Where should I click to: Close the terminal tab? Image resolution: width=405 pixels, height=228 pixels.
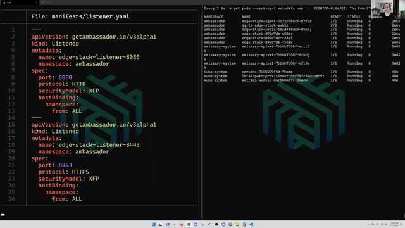(37, 3)
